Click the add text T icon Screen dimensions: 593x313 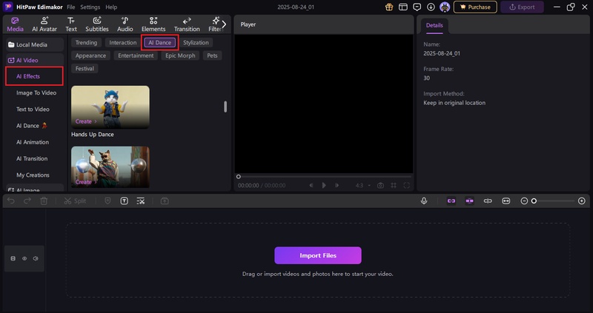click(124, 201)
